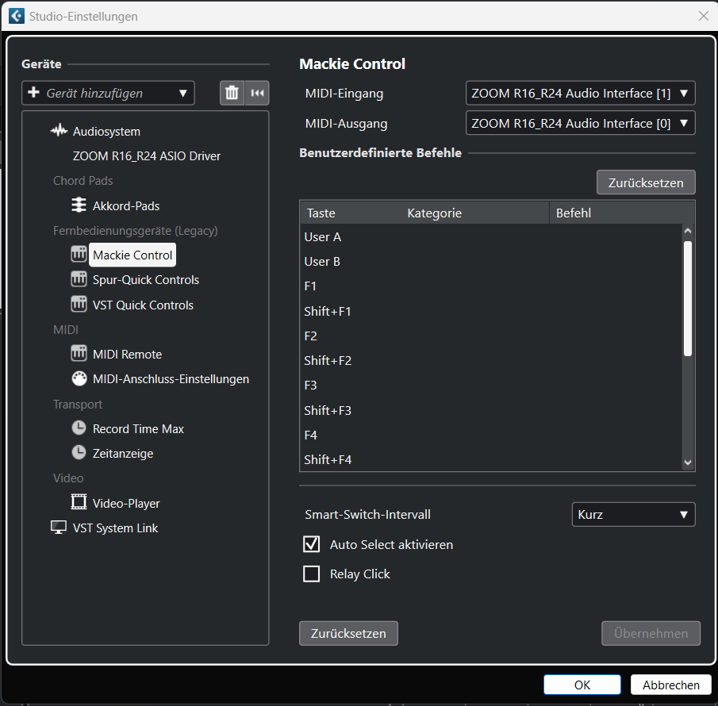The image size is (718, 706).
Task: Select the Record Time Max clock icon
Action: coord(79,428)
